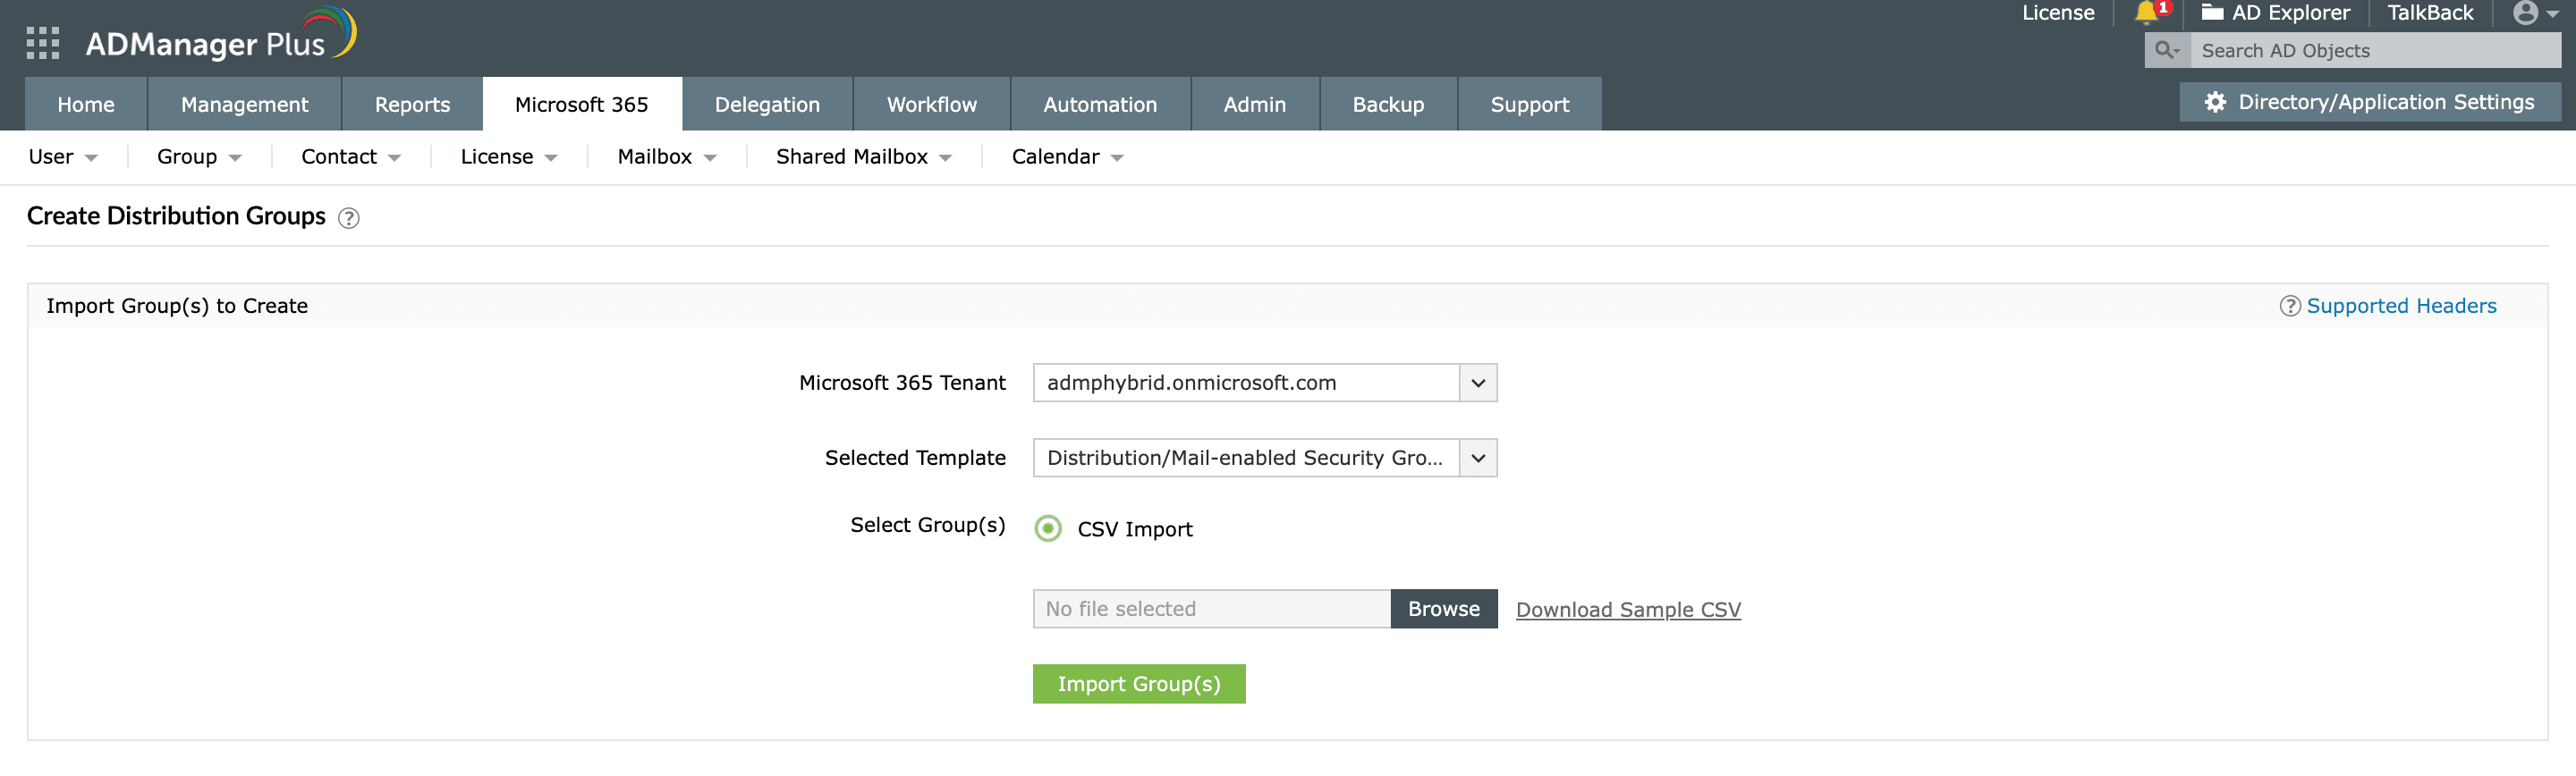
Task: Open the apps grid launcher icon
Action: click(42, 43)
